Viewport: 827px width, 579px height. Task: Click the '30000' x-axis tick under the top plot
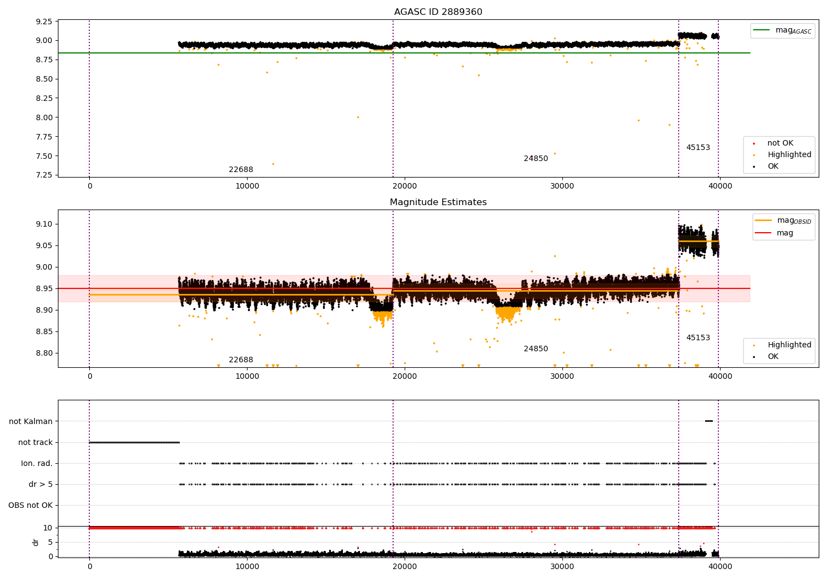[562, 186]
